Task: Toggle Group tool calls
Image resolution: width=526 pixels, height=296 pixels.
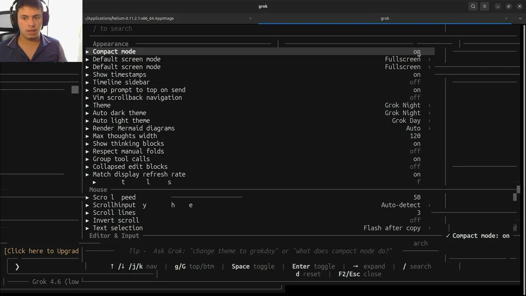Action: [417, 159]
